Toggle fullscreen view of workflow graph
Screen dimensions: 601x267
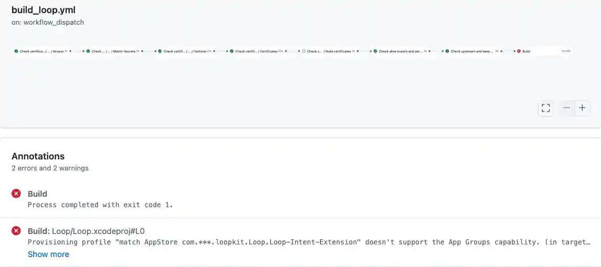click(545, 108)
